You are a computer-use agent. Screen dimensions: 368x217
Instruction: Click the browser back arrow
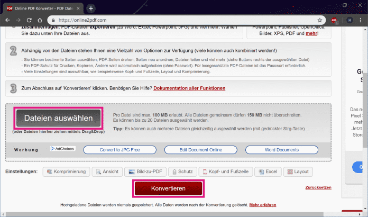pyautogui.click(x=8, y=20)
